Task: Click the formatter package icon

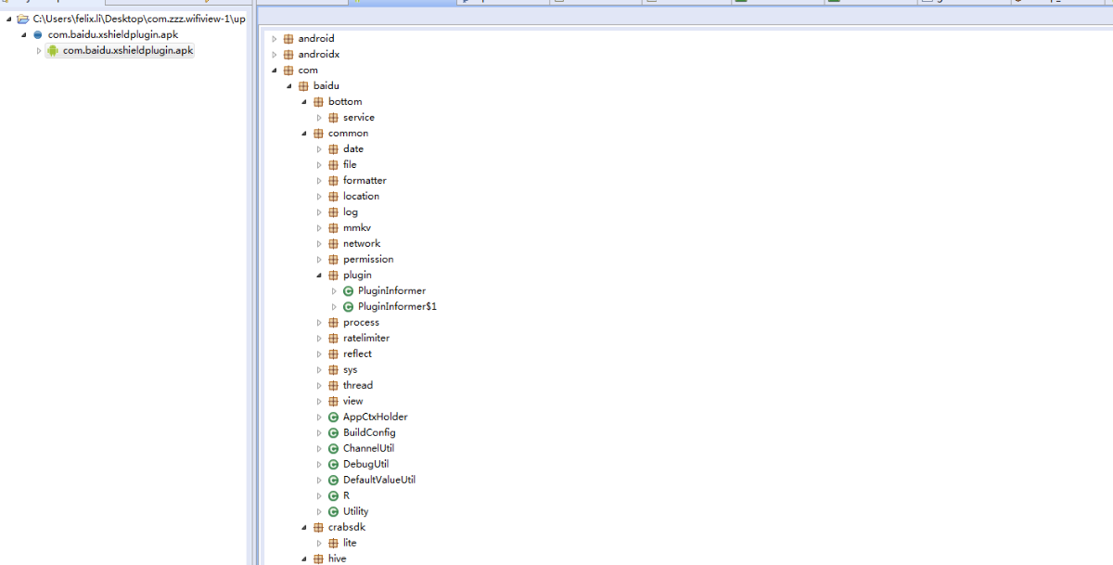Action: coord(333,181)
